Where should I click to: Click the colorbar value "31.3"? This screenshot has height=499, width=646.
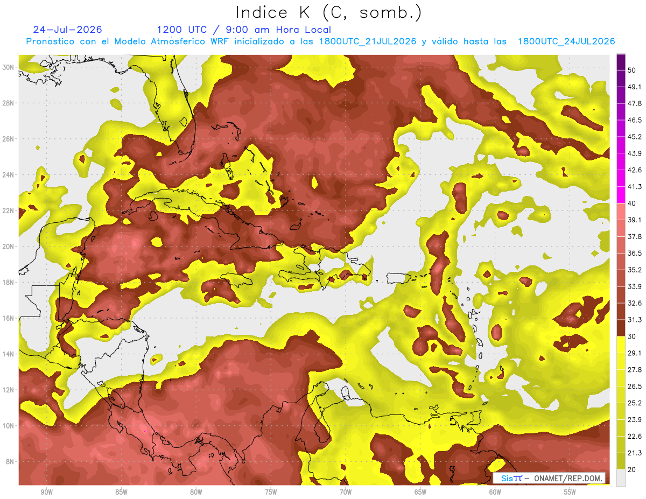634,320
